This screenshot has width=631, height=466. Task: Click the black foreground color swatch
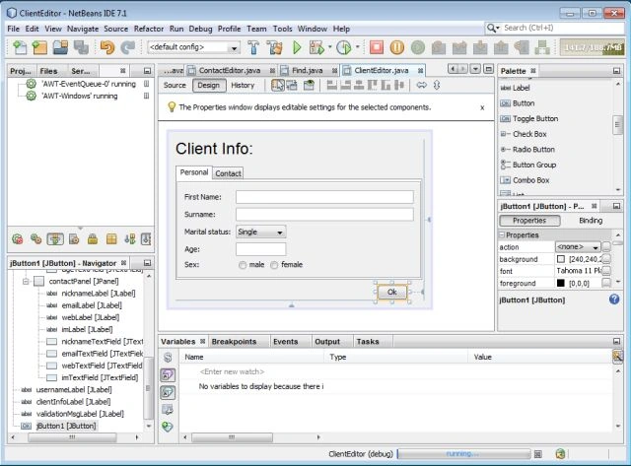point(561,283)
